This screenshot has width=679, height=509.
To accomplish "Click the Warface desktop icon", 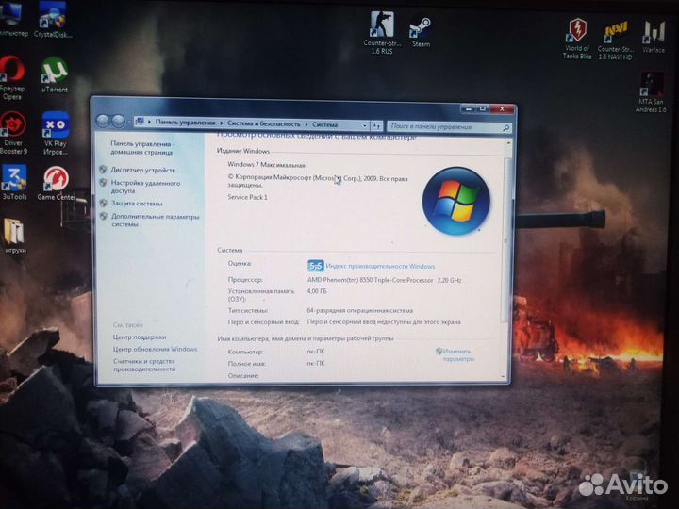I will (654, 33).
